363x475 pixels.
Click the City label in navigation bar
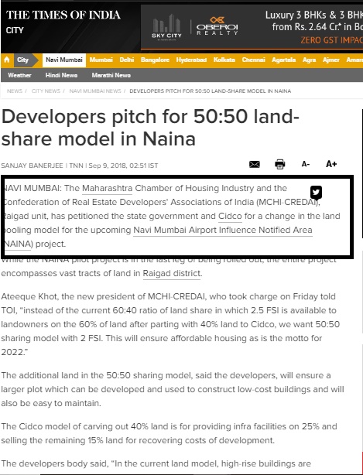pyautogui.click(x=22, y=60)
